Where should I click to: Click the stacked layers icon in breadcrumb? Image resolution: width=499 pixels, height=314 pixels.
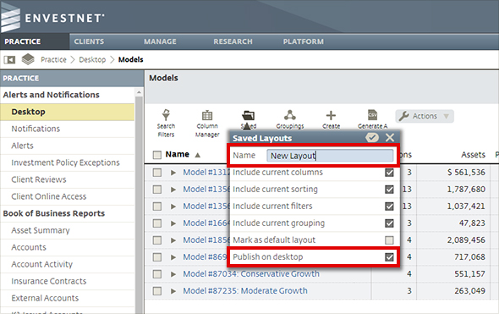(x=28, y=59)
